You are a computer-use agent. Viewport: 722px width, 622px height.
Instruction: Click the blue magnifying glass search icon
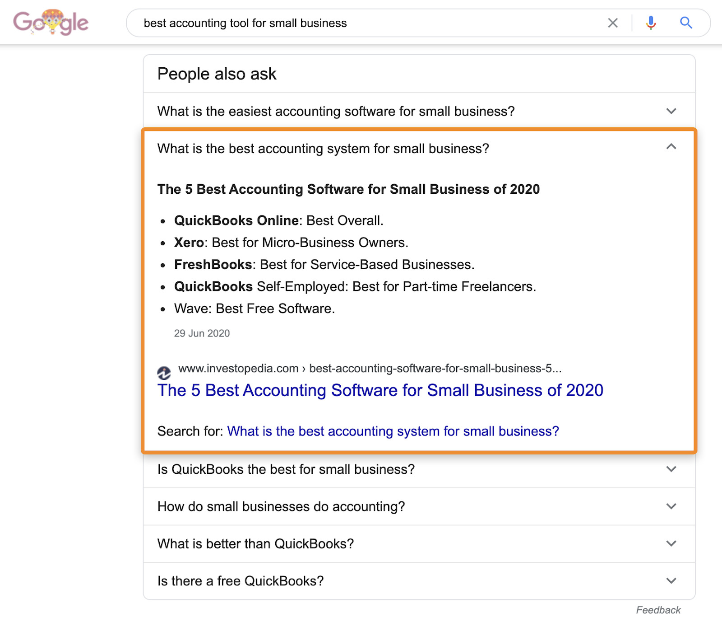[x=685, y=23]
